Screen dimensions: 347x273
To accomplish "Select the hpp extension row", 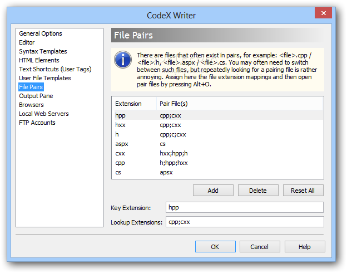I will [x=217, y=115].
